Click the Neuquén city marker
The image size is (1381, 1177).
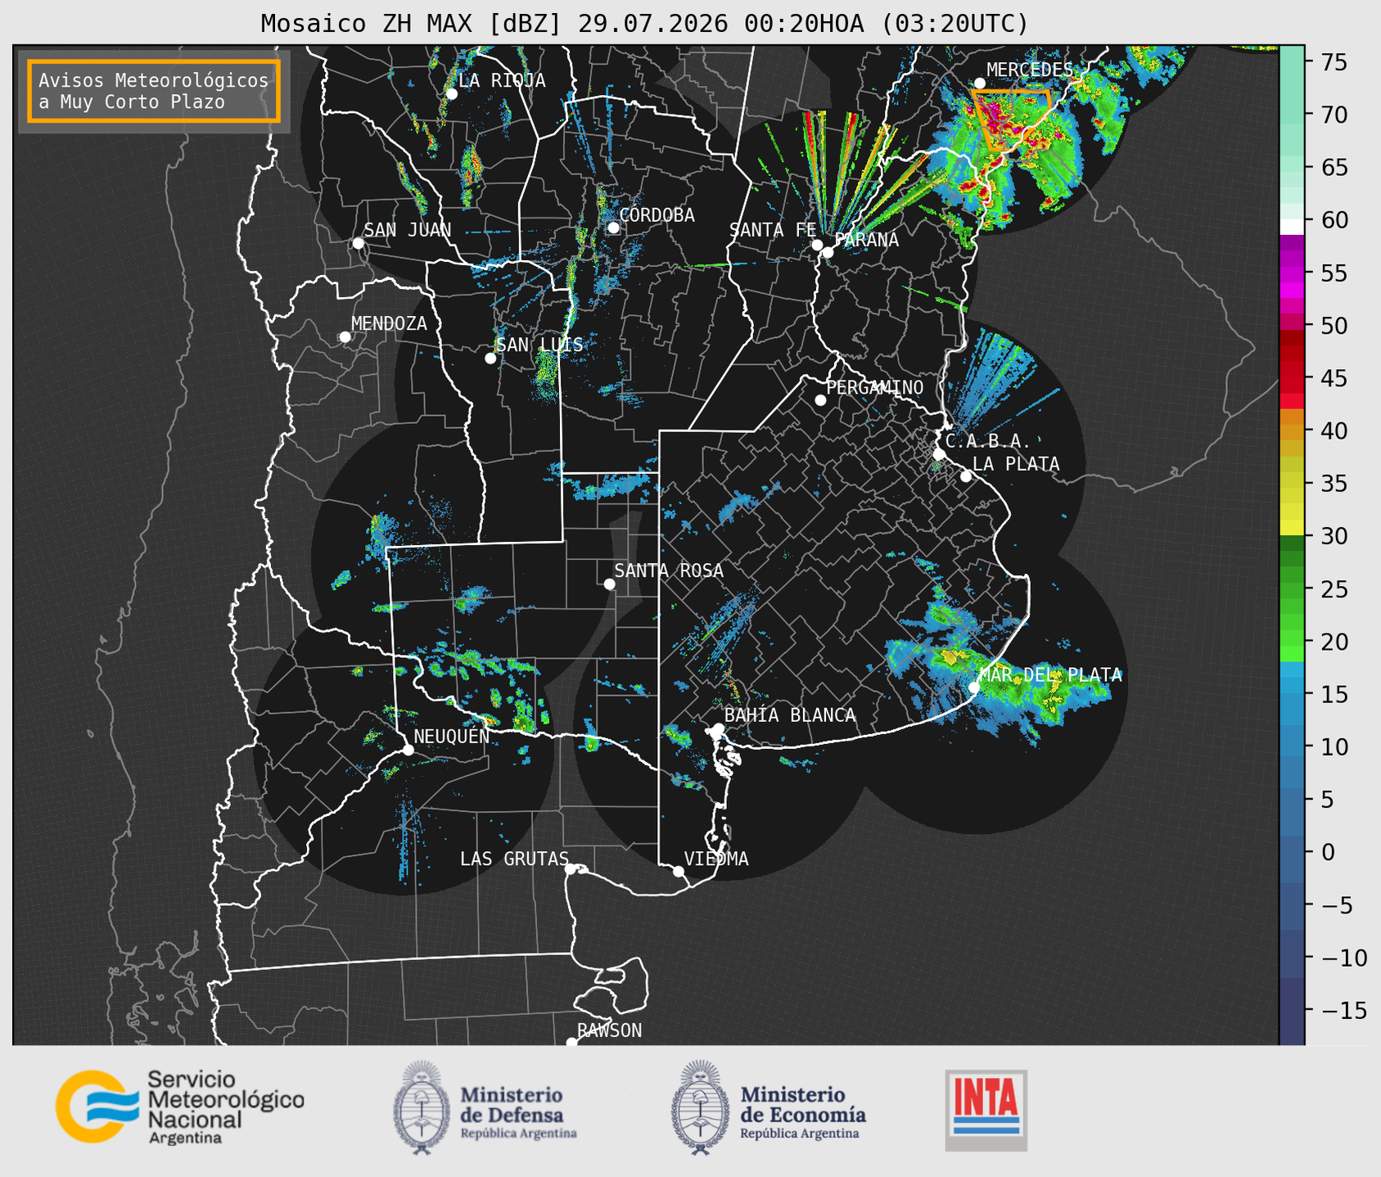pos(408,750)
